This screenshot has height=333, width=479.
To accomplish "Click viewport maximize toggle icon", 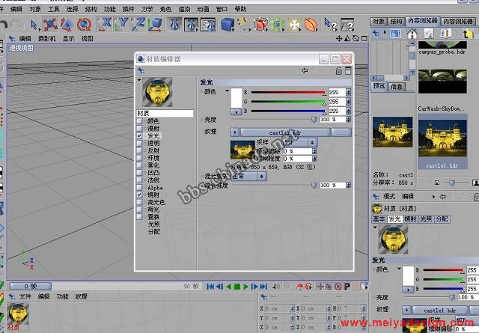I will [364, 38].
